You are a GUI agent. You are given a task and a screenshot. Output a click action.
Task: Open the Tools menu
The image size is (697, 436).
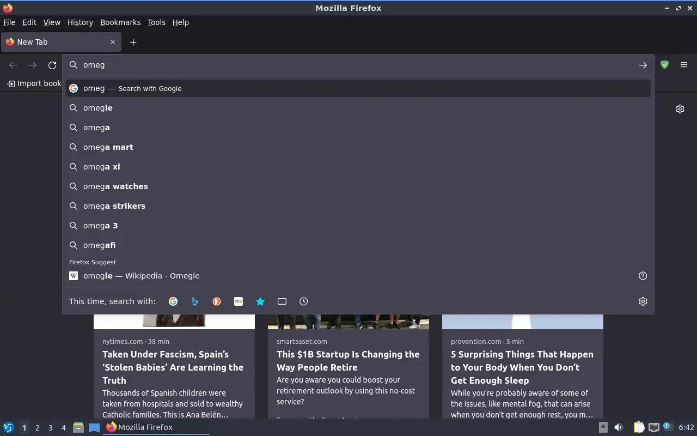tap(156, 22)
